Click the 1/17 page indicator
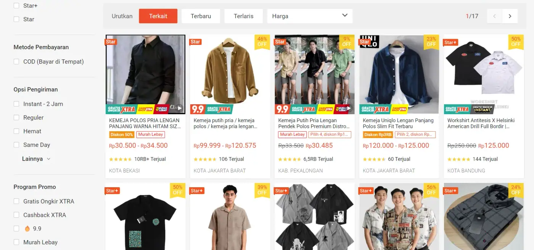The width and height of the screenshot is (534, 250). click(472, 16)
